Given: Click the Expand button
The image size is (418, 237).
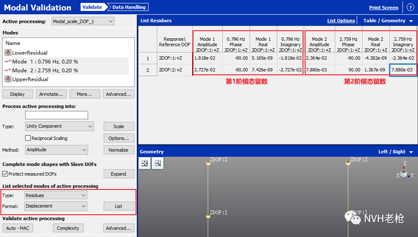Looking at the screenshot, I should pos(119,174).
